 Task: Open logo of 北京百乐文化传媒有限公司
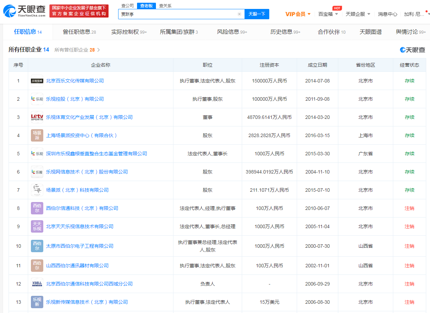point(37,81)
